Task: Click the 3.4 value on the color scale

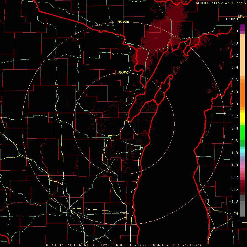Action: (x=235, y=128)
